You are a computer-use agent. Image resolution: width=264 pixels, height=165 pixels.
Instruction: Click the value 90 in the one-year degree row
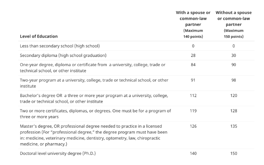tap(233, 65)
